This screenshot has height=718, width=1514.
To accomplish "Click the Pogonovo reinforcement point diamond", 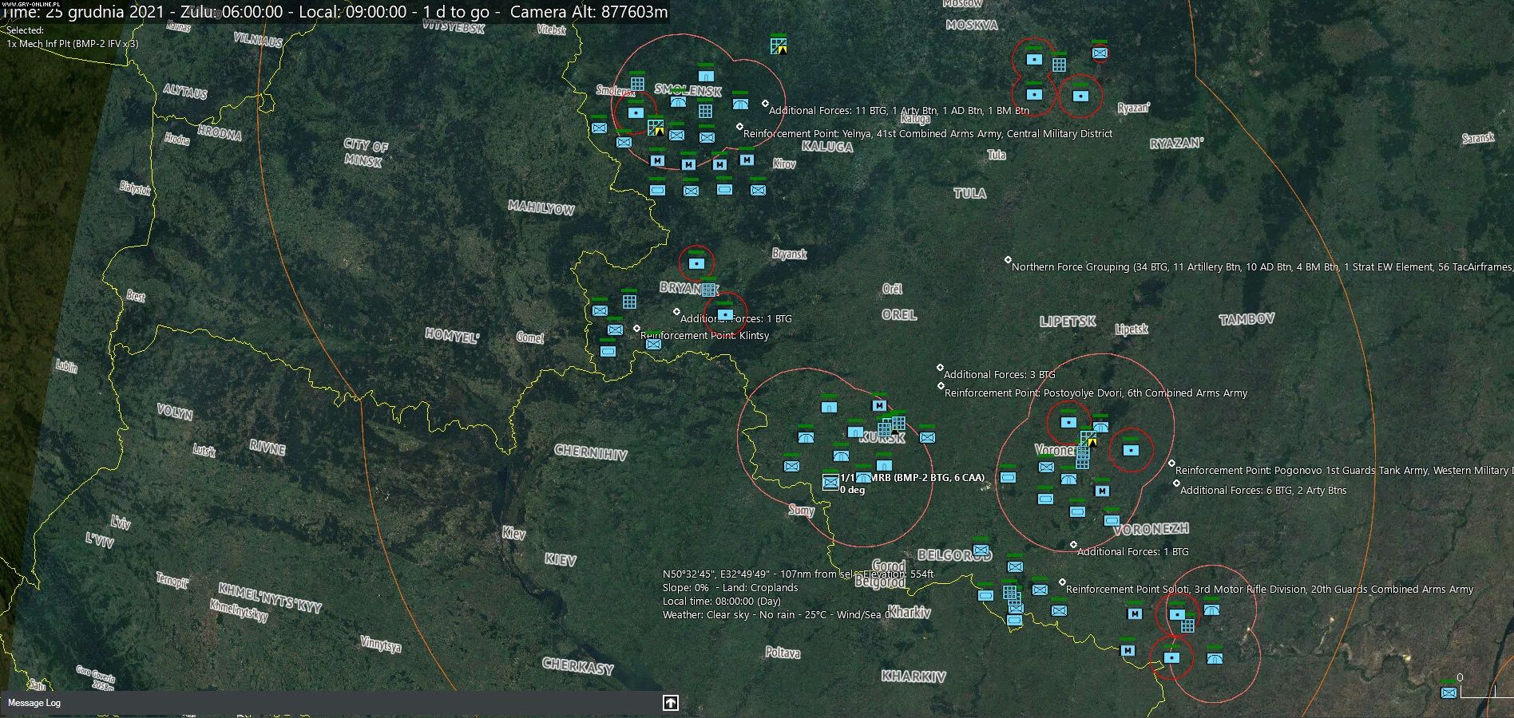I will pos(1171,464).
